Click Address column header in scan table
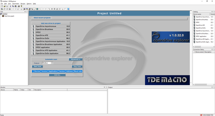Viewport: 215px width, 116px height. click(69, 71)
